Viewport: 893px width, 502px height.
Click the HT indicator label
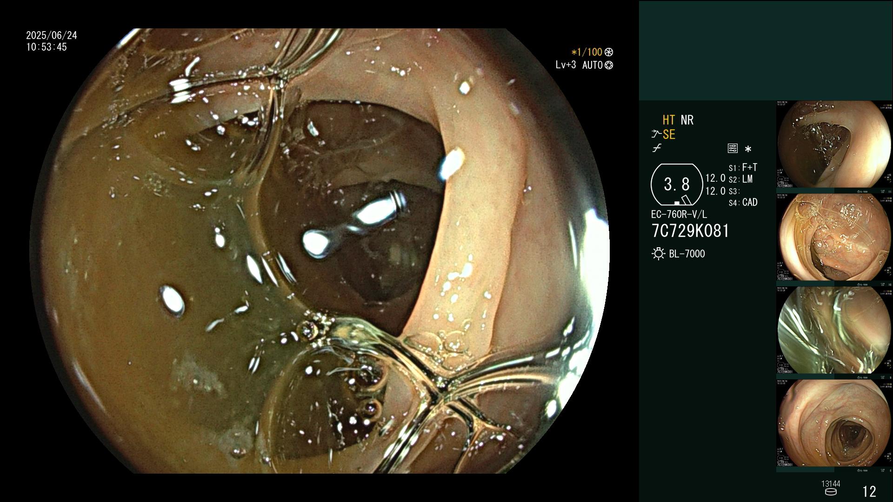point(669,120)
